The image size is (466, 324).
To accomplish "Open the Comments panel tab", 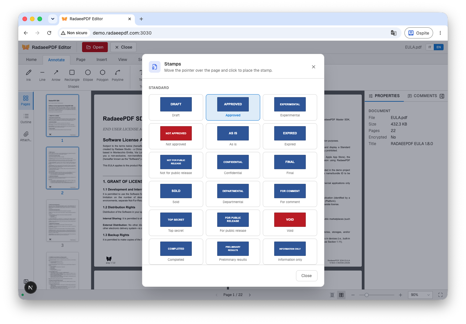I will pos(422,96).
